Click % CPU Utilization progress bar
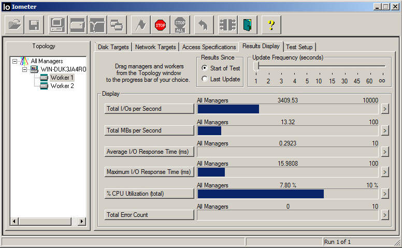Viewport: 402px width, 248px height. point(288,194)
